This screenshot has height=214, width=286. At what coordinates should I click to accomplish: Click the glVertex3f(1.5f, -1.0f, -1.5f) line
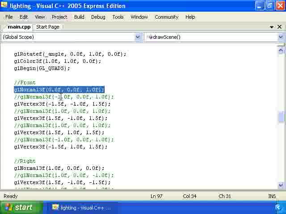pos(62,182)
